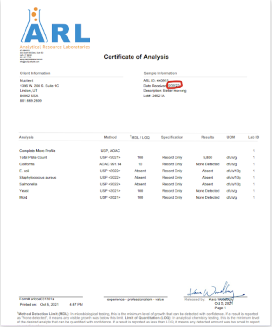Click the '10' MDL value for Coliforms

(140, 164)
